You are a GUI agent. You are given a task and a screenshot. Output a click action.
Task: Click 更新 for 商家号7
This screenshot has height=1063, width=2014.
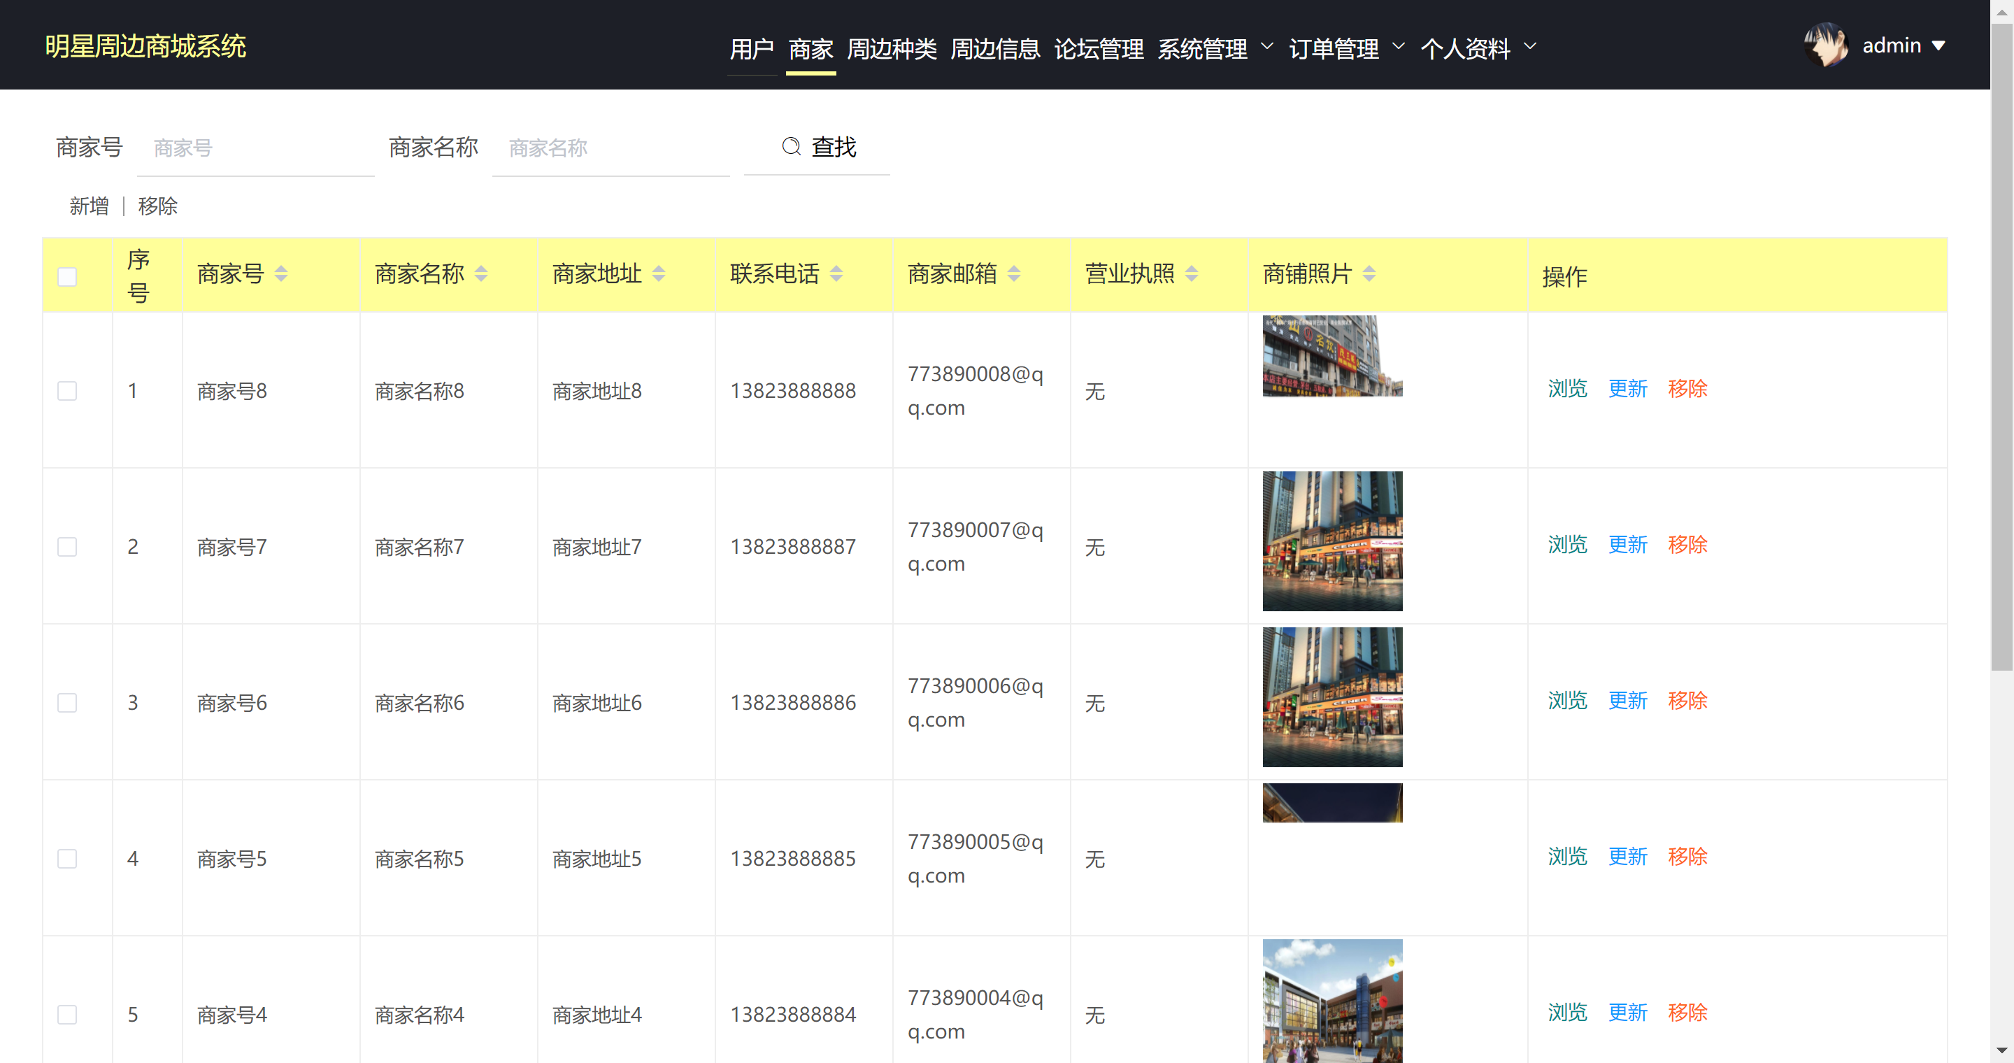point(1627,544)
